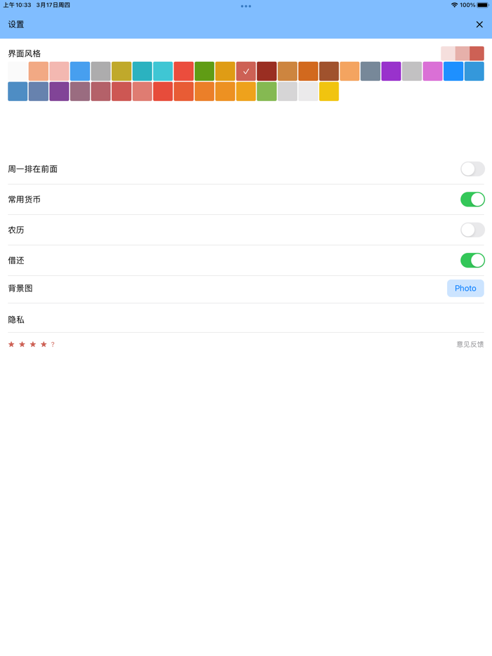Pick the light green theme swatch
Viewport: 492px width, 656px height.
tap(266, 91)
